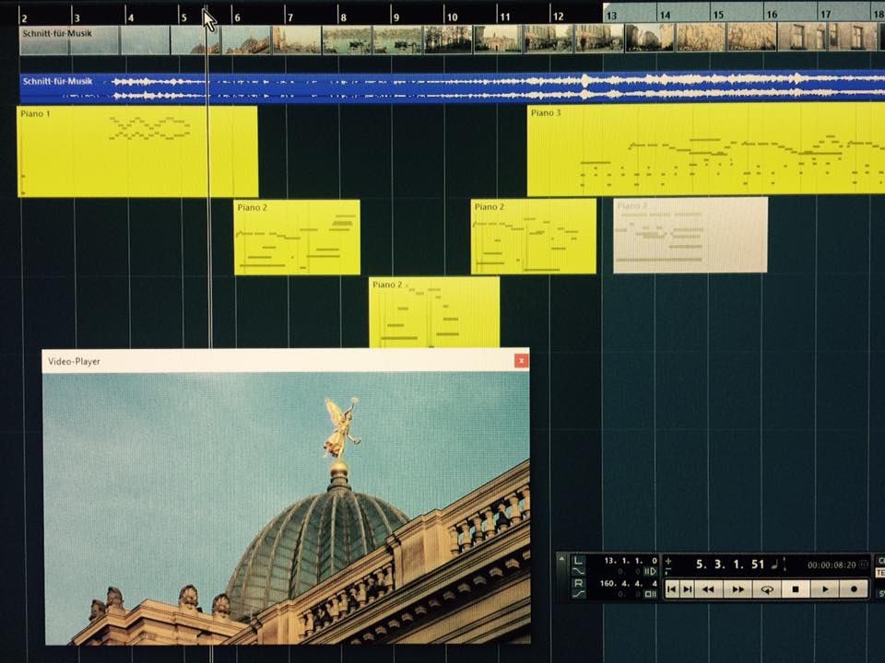The width and height of the screenshot is (885, 663).
Task: Select the Schnitt-für-Musik video event label
Action: tap(57, 33)
